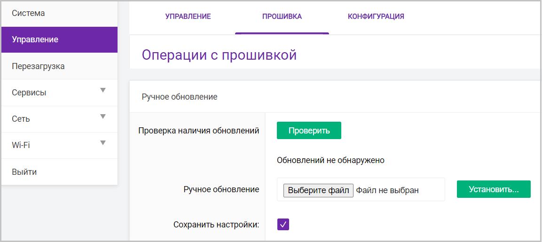
Task: Open the Система sidebar item
Action: coord(28,13)
